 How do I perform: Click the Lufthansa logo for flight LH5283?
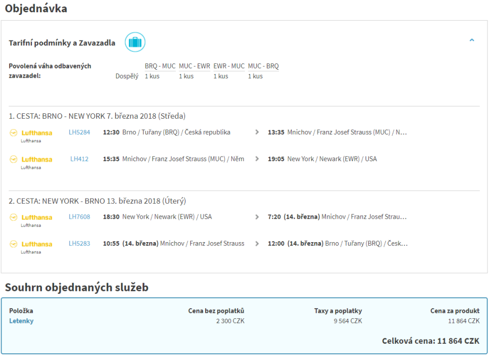tap(31, 244)
